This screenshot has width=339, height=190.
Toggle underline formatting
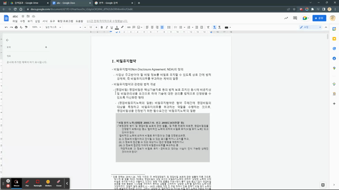112,27
